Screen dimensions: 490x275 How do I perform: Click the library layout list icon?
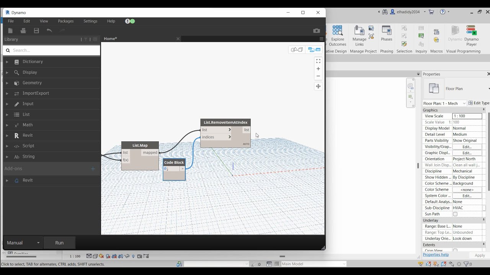[95, 39]
